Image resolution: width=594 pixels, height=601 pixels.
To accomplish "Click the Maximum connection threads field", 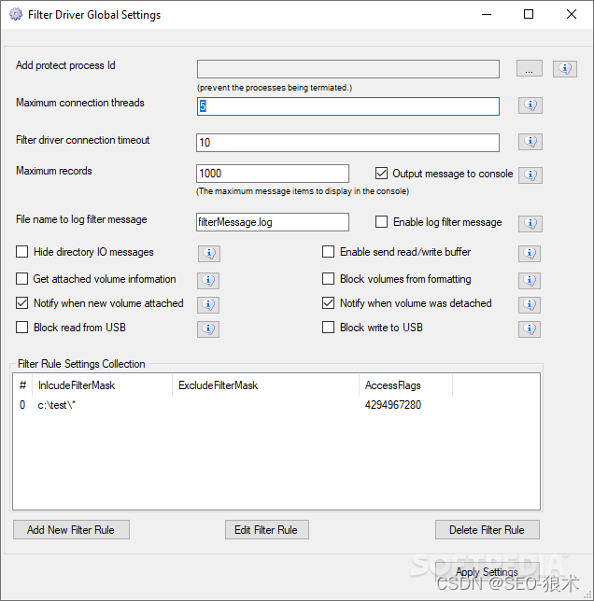I will pyautogui.click(x=348, y=106).
